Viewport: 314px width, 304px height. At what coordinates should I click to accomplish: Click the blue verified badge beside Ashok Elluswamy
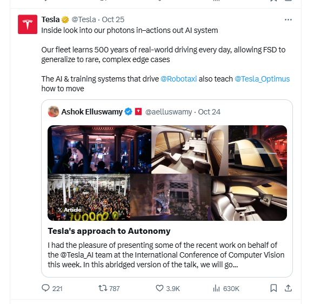pyautogui.click(x=128, y=112)
